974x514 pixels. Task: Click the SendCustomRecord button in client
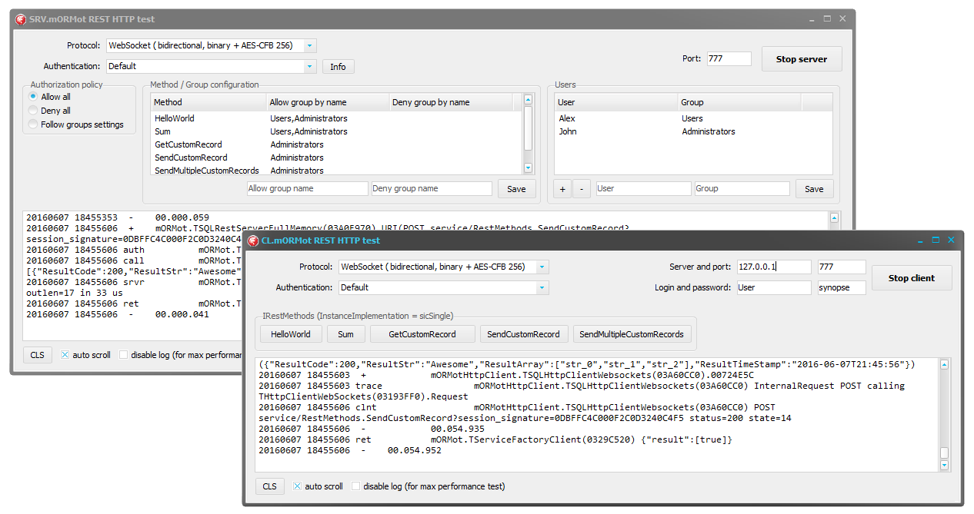coord(524,334)
